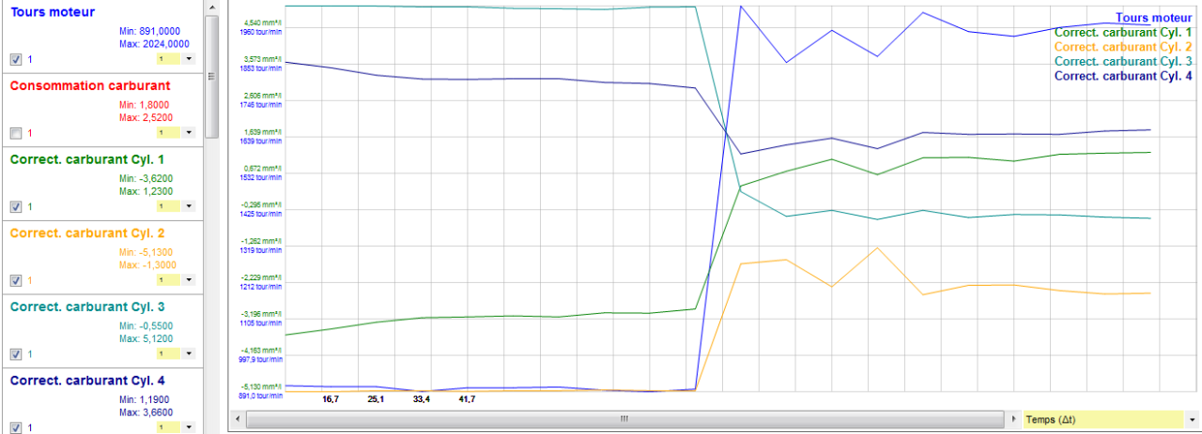1202x434 pixels.
Task: Toggle Correct. carburant Cyl. 4 checkbox
Action: tap(15, 427)
